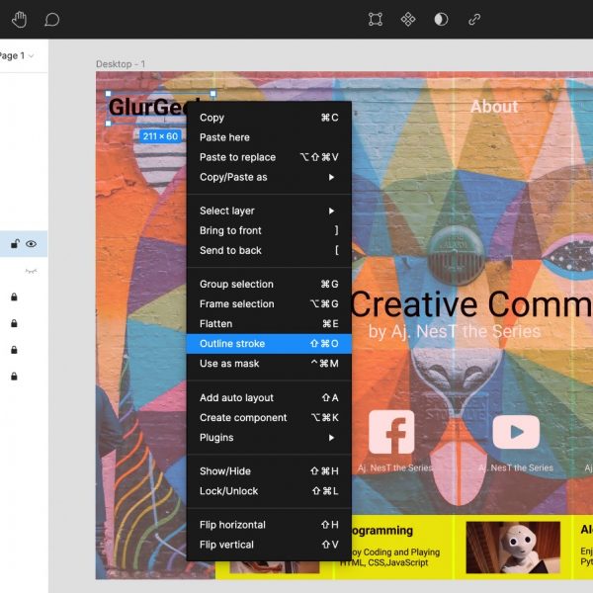593x593 pixels.
Task: Click the About link in the design
Action: click(493, 107)
